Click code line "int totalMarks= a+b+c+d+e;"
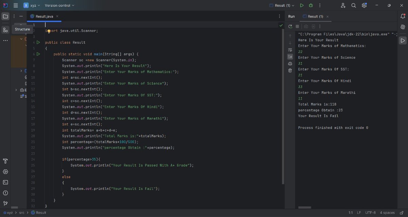Screen dimensions: 408x217 click(89, 130)
